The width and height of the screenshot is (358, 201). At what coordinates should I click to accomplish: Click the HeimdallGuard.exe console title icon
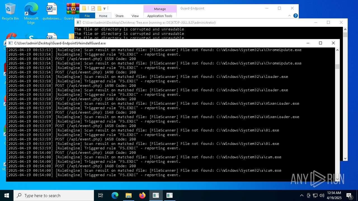click(x=10, y=43)
